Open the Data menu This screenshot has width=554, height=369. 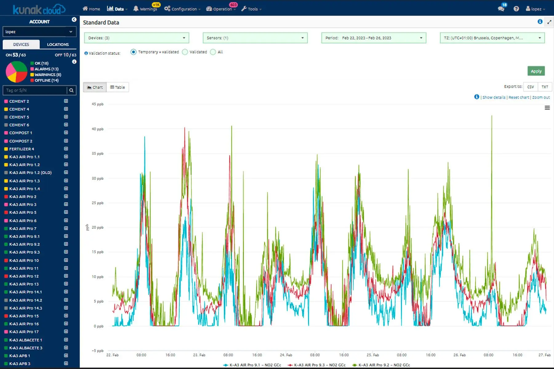[117, 9]
